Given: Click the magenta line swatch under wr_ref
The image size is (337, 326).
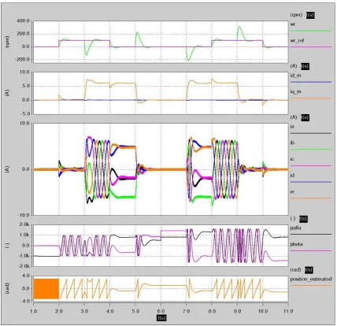Looking at the screenshot, I should [x=310, y=46].
